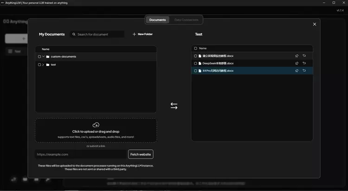Click the https://example.com link input field

(81, 154)
